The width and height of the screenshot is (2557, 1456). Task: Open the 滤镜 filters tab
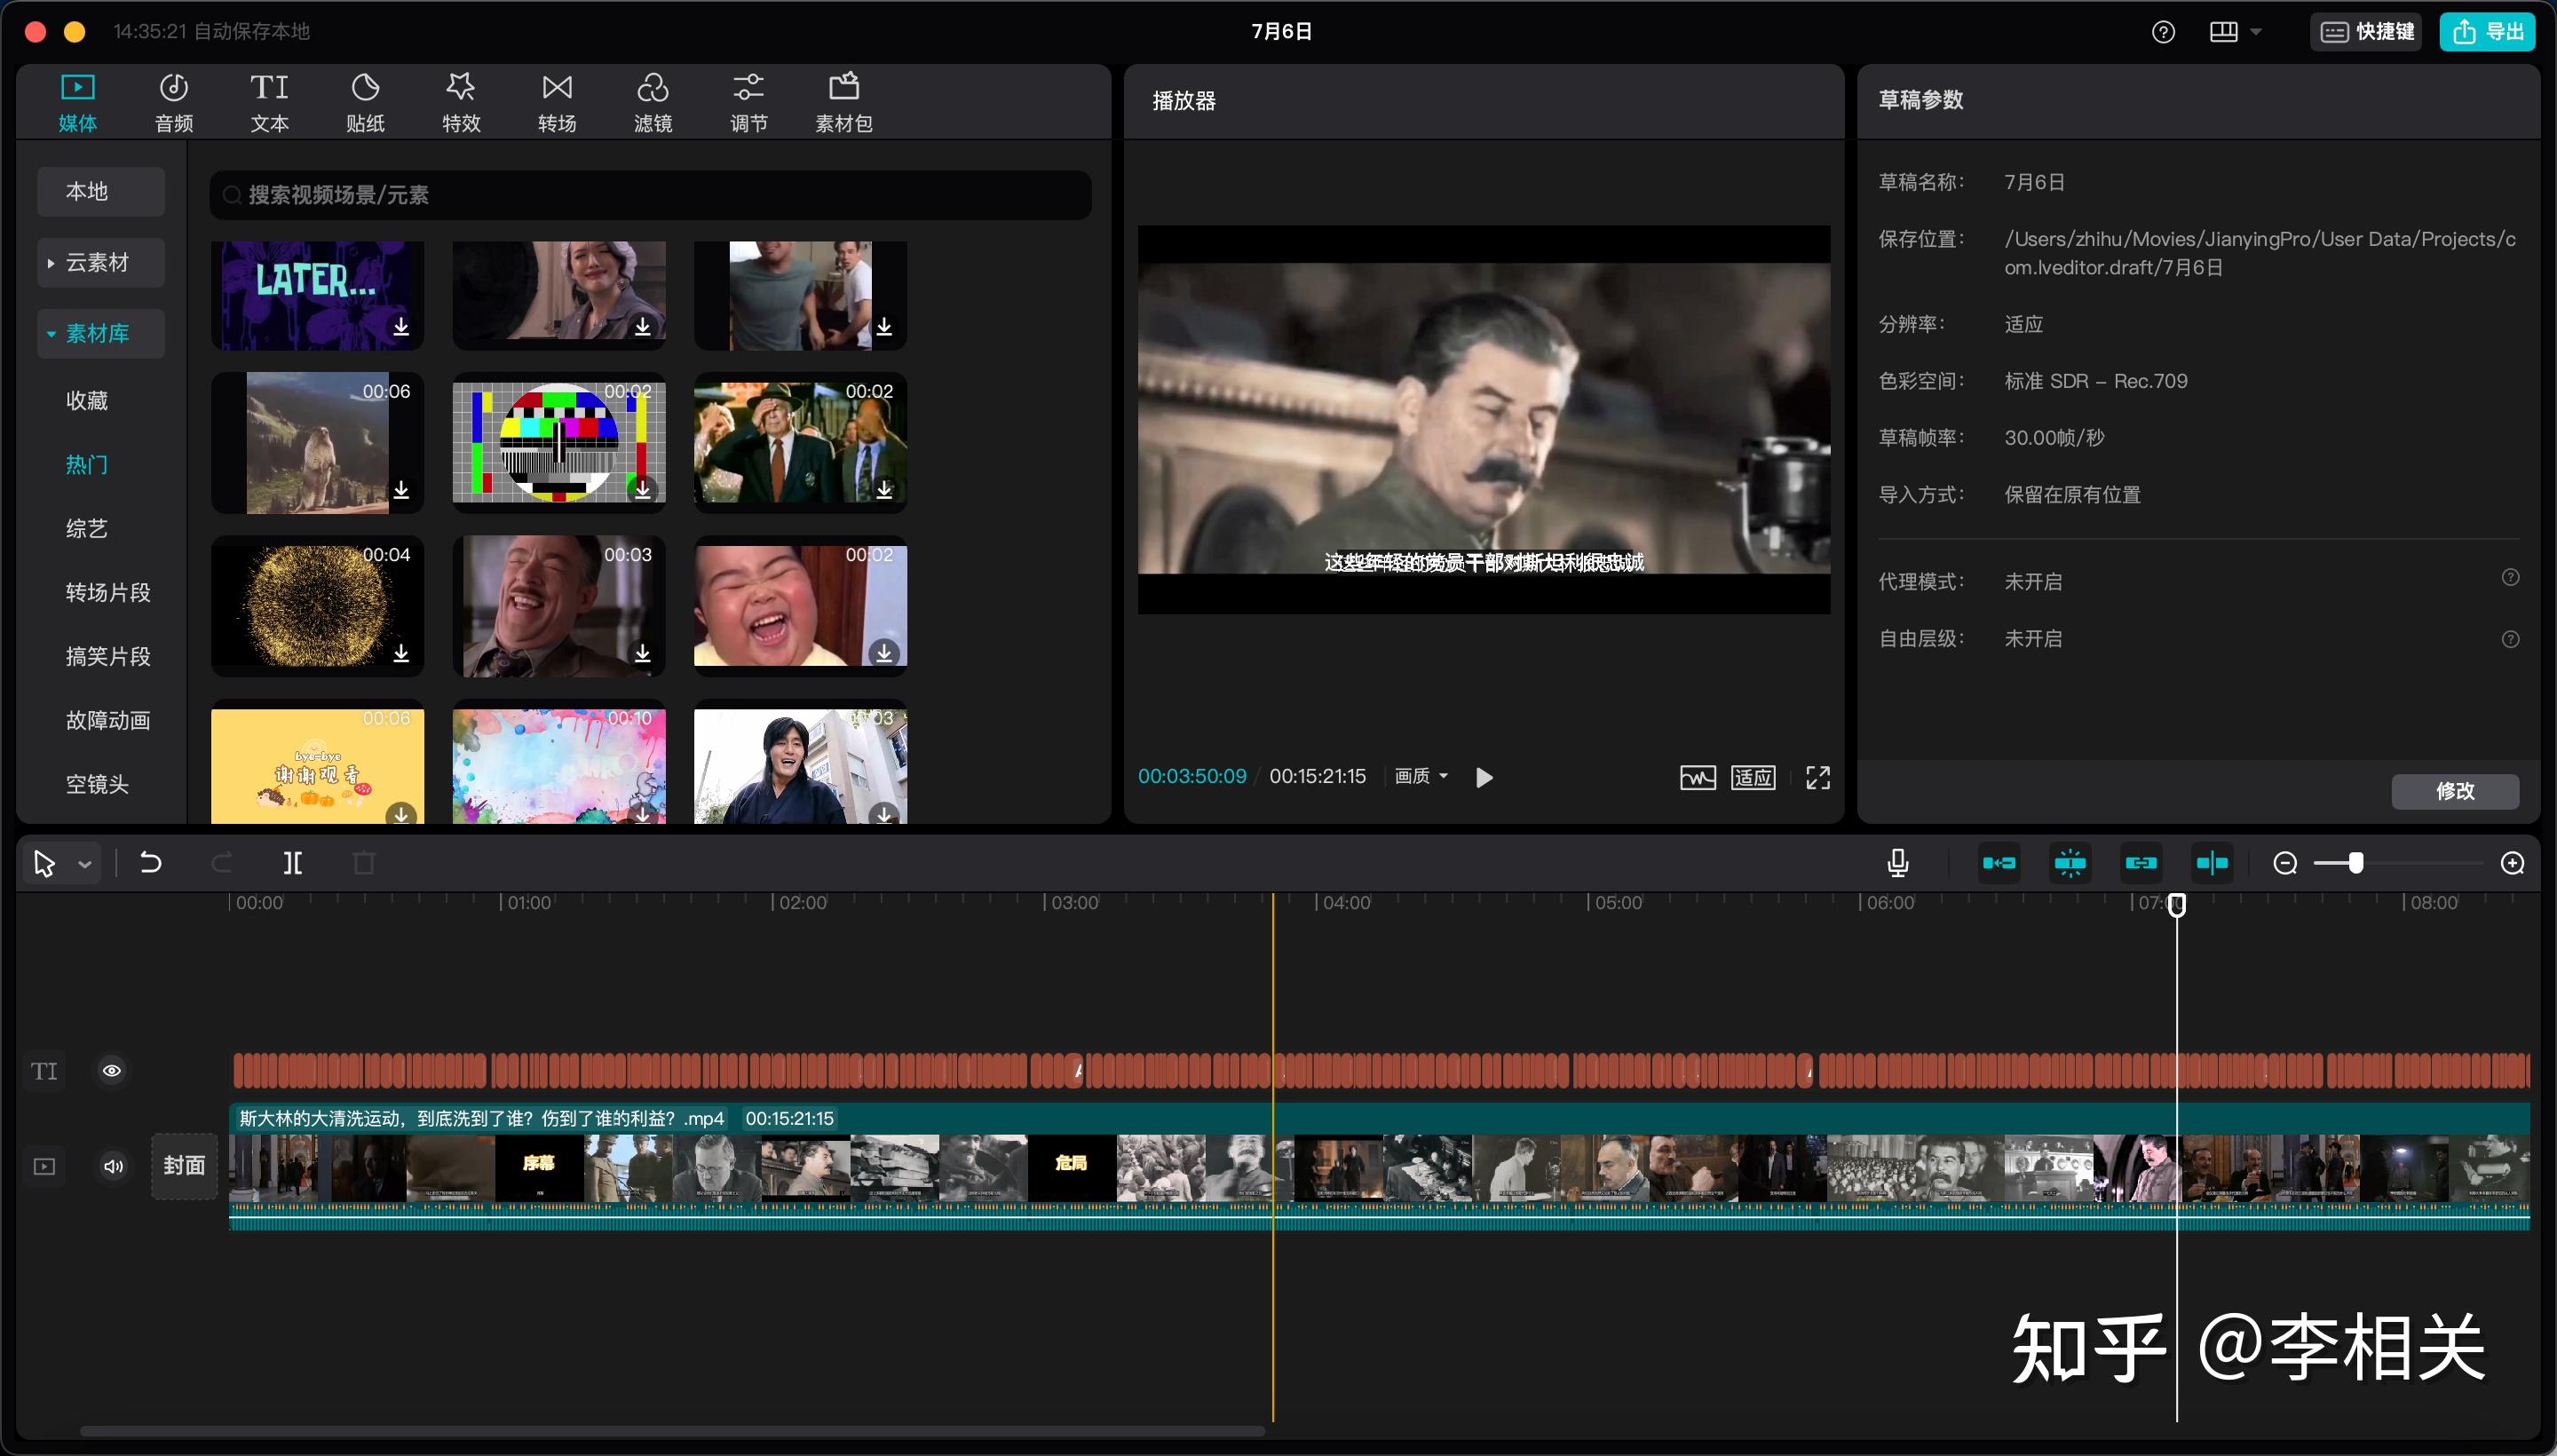tap(653, 102)
